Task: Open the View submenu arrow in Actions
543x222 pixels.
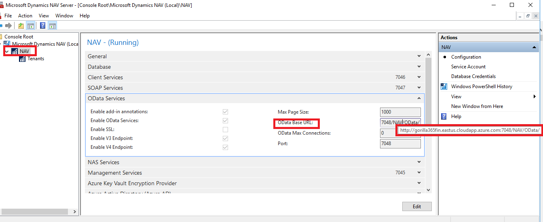Action: click(x=535, y=97)
